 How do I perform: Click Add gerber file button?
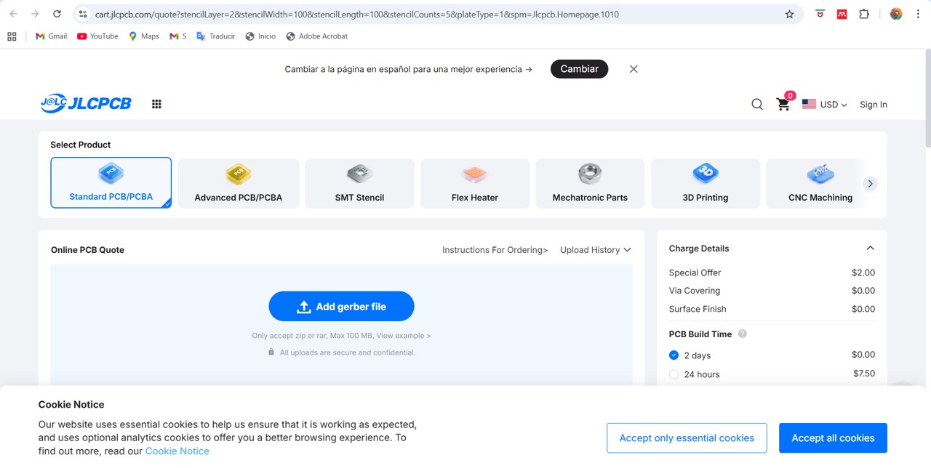point(341,307)
